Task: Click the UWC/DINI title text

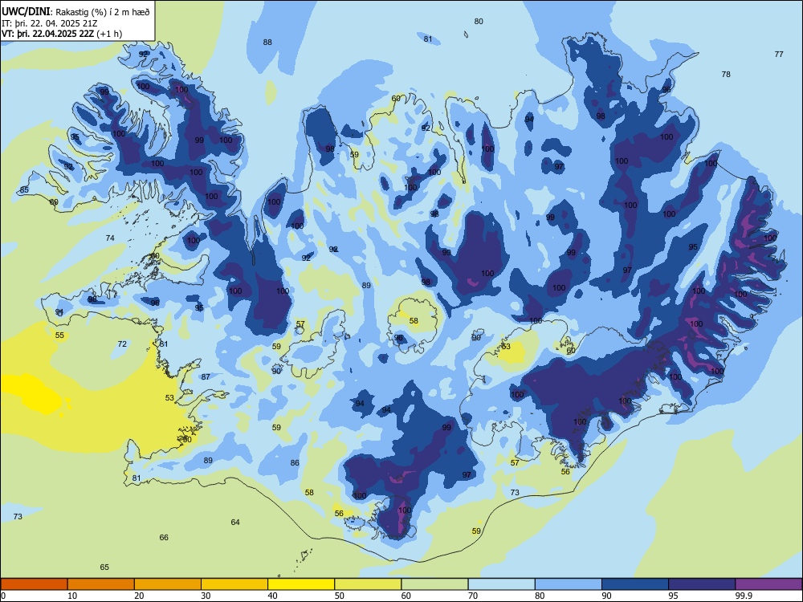Action: tap(26, 11)
